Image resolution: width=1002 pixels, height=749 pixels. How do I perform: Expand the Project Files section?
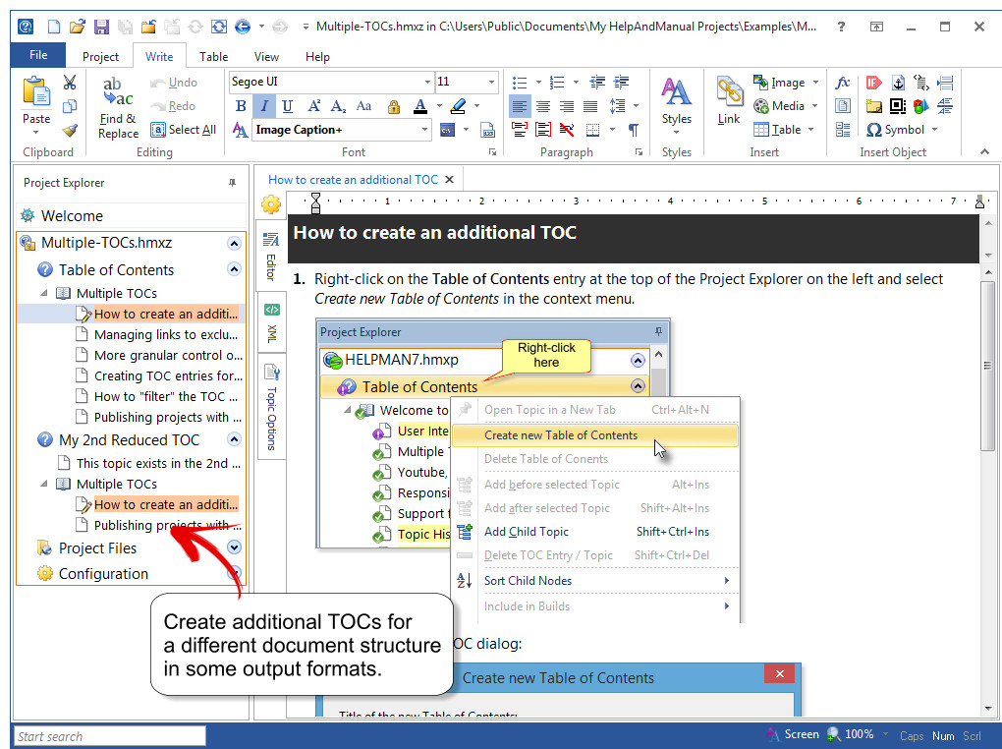[234, 547]
